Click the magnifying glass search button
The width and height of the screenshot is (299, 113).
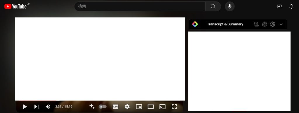click(x=213, y=6)
